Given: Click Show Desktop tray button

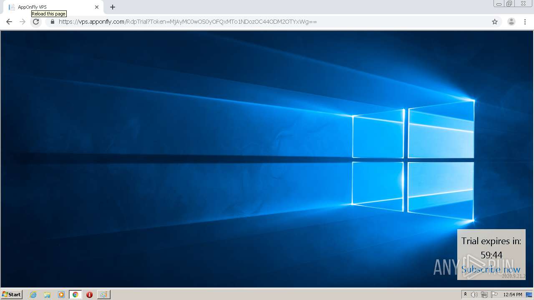Looking at the screenshot, I should (529, 295).
